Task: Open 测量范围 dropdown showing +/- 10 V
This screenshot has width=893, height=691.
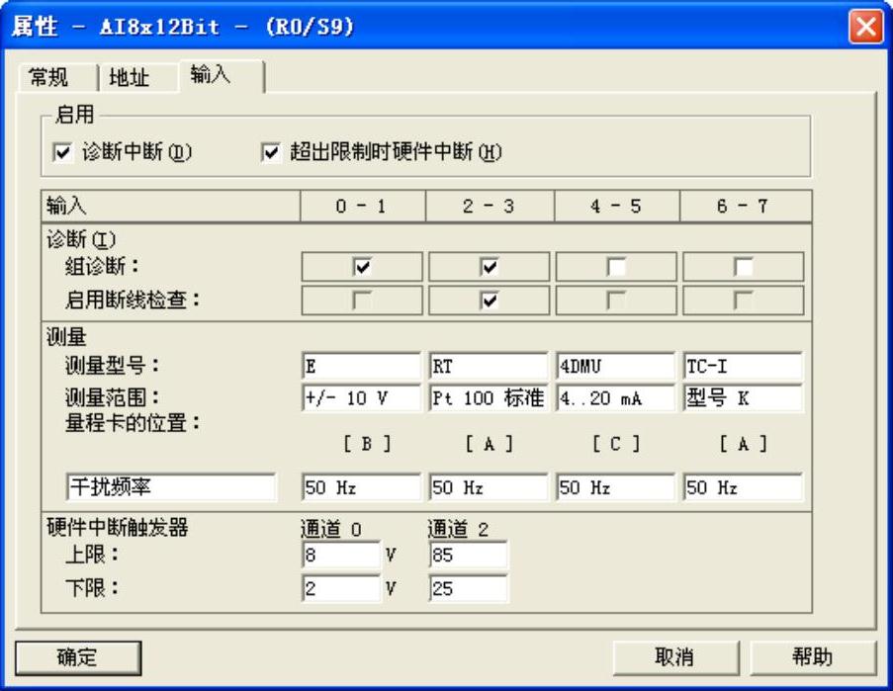Action: [361, 398]
